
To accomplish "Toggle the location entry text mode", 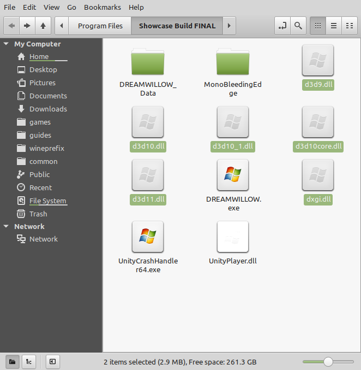I will (x=282, y=26).
